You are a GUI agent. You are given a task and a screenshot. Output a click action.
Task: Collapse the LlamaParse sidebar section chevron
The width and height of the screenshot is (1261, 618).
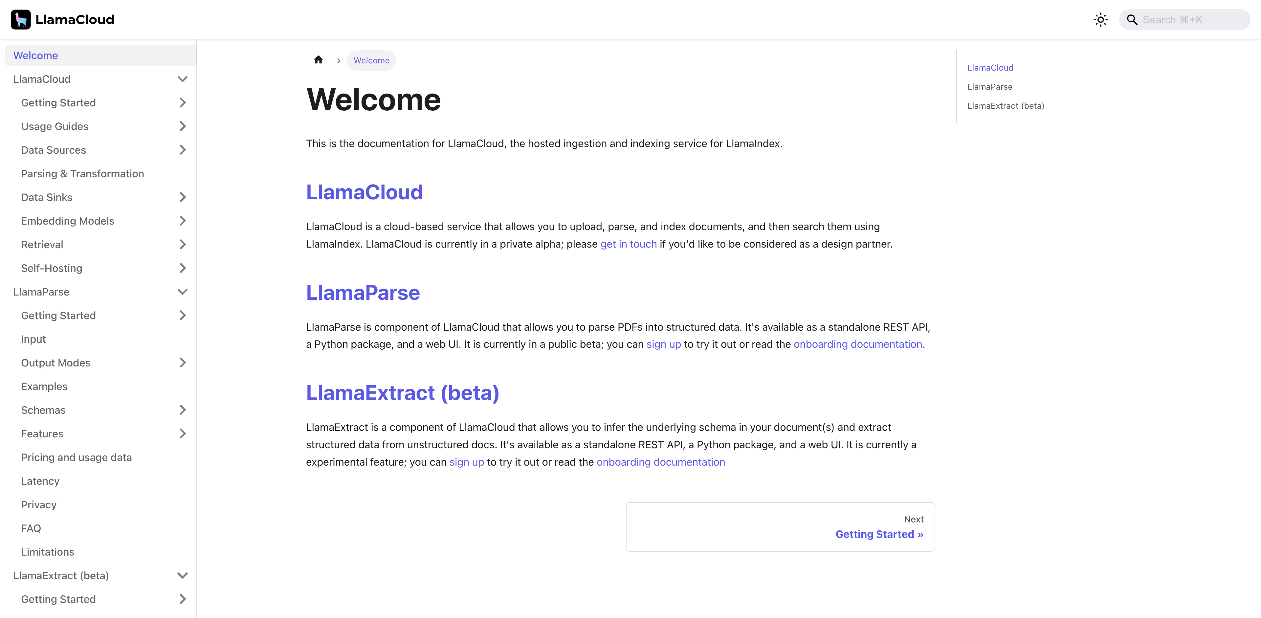point(183,292)
